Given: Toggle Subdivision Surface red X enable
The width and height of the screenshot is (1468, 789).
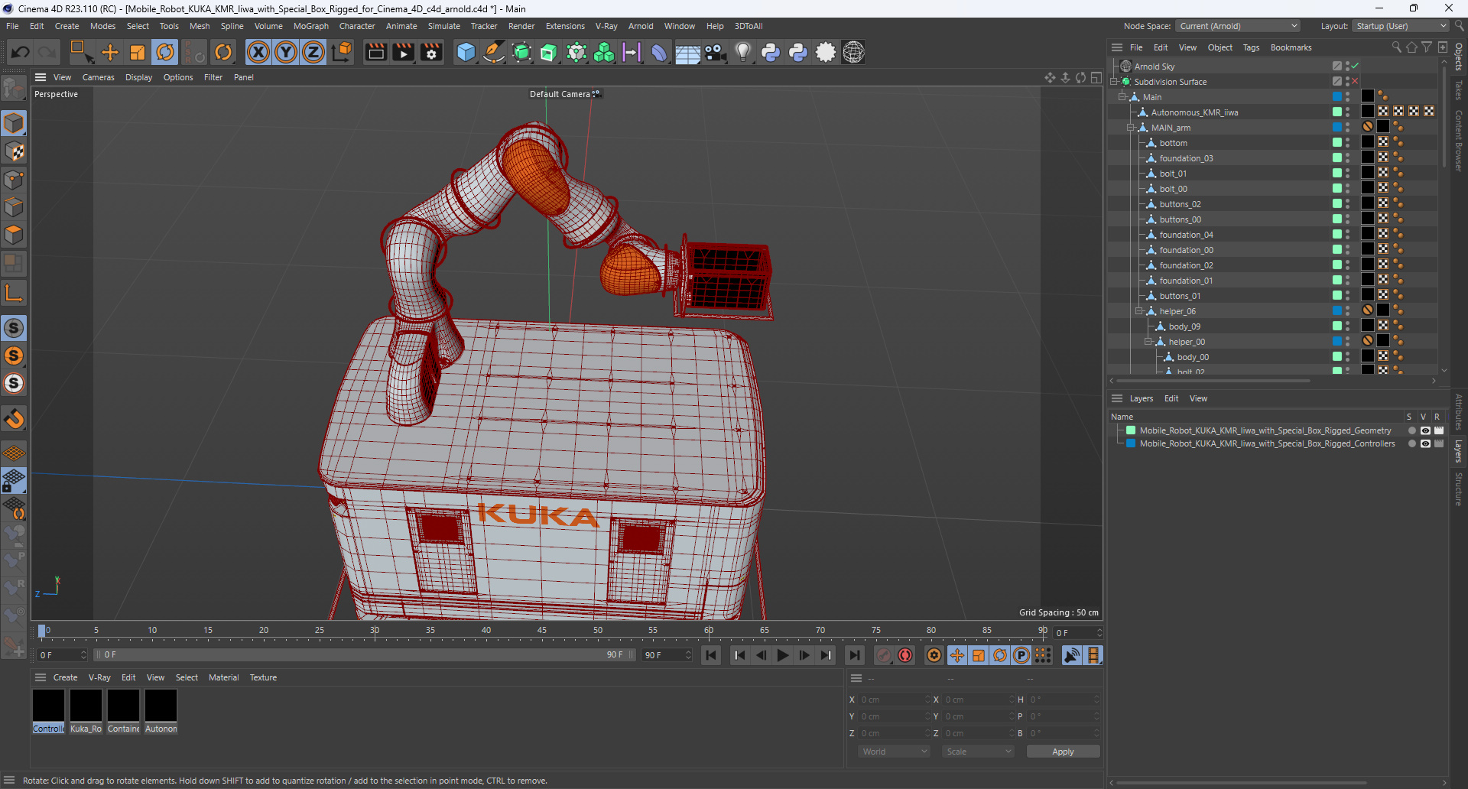Looking at the screenshot, I should coord(1355,81).
